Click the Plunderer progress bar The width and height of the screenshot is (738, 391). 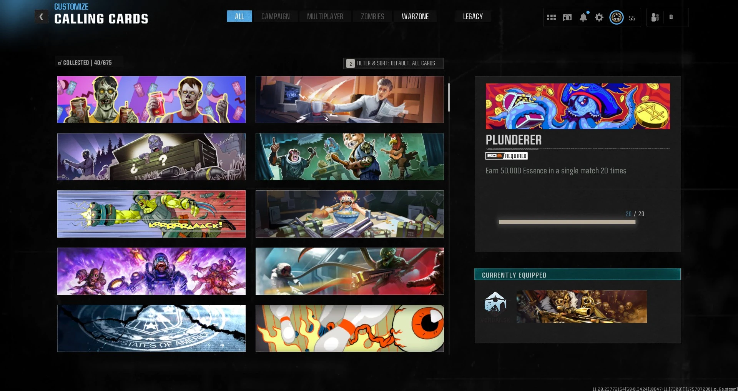pos(567,222)
